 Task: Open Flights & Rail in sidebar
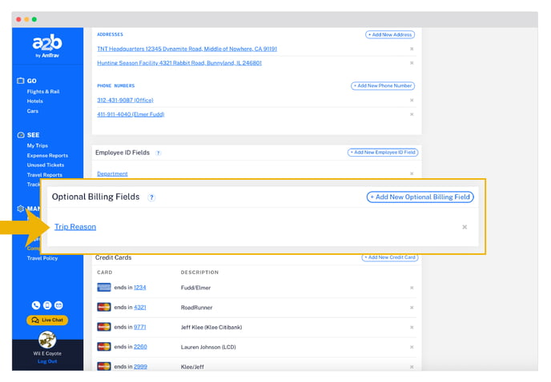43,92
